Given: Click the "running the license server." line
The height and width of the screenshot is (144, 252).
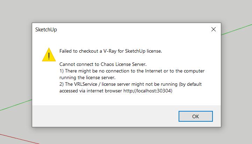Looking at the screenshot, I should (x=87, y=78).
